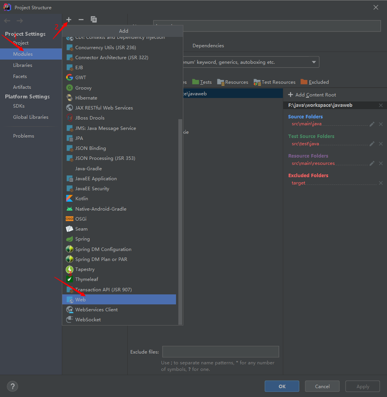Choose EJB in the Add menu

coord(119,67)
